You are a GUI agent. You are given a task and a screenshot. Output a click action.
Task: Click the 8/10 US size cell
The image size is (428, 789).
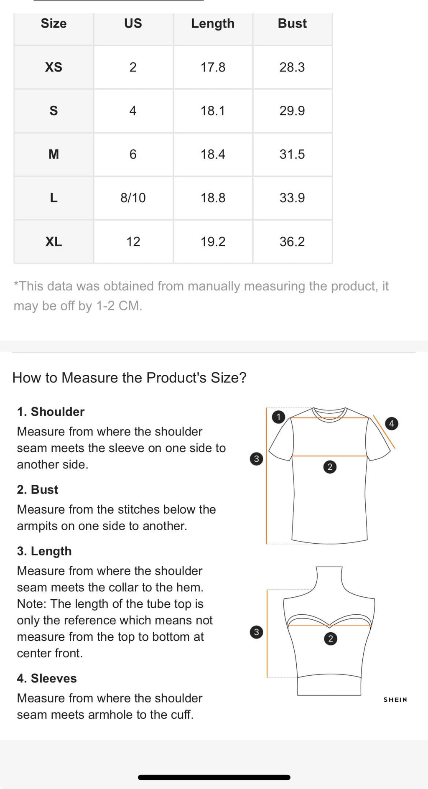coord(133,198)
